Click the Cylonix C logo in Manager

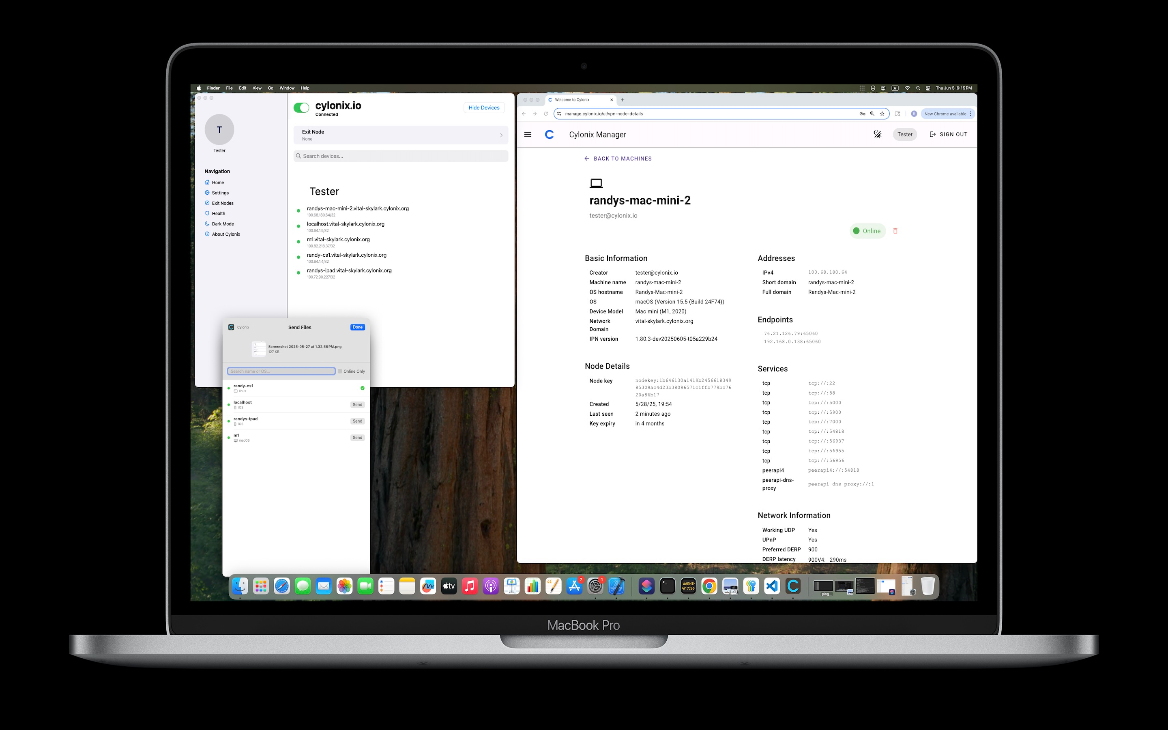(549, 135)
